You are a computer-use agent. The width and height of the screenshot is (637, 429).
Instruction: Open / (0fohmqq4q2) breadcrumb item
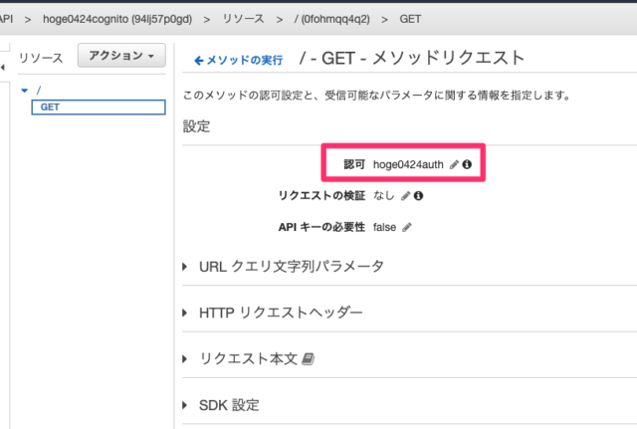coord(332,19)
